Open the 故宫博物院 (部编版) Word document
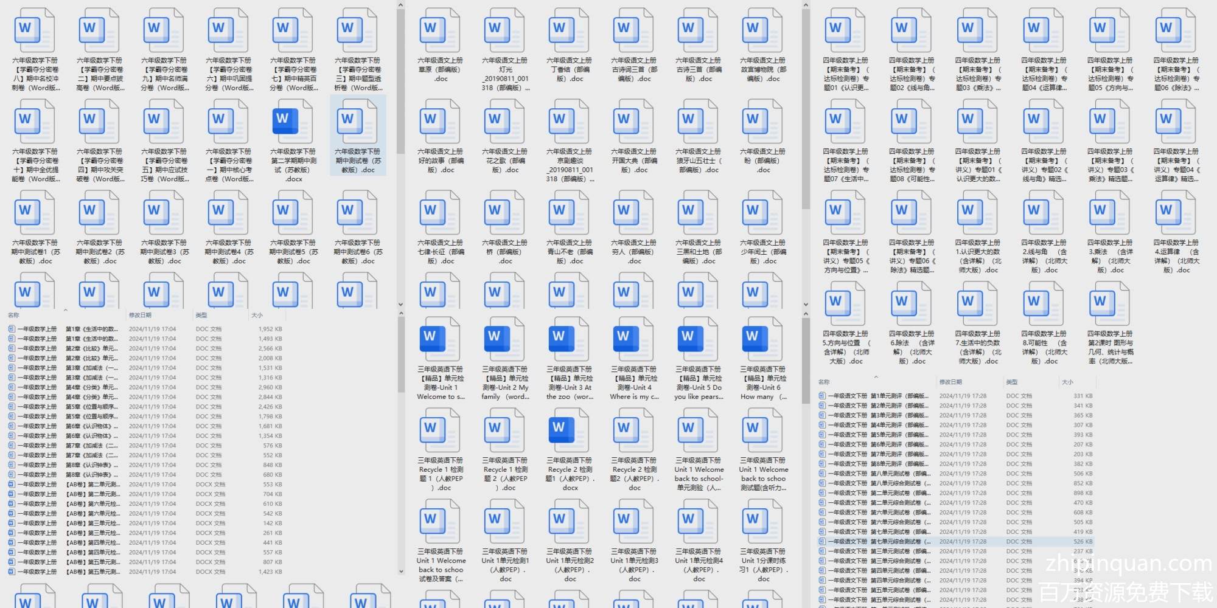The image size is (1217, 608). coord(763,30)
